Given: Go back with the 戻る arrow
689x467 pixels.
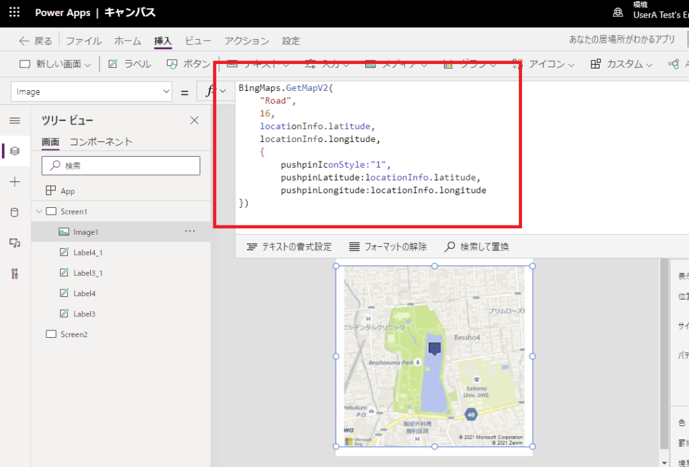Looking at the screenshot, I should (35, 41).
